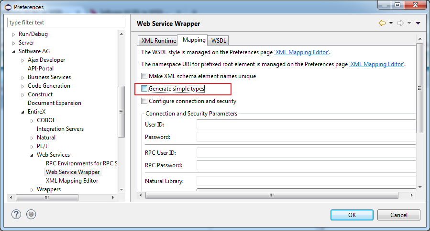This screenshot has width=430, height=231.
Task: Select Web Service Wrapper tree item
Action: pyautogui.click(x=73, y=172)
